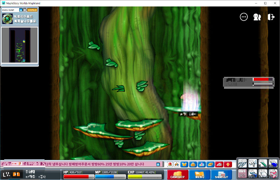The image size is (280, 180).
Task: Use the Hm quick slot green item
Action: pyautogui.click(x=263, y=164)
